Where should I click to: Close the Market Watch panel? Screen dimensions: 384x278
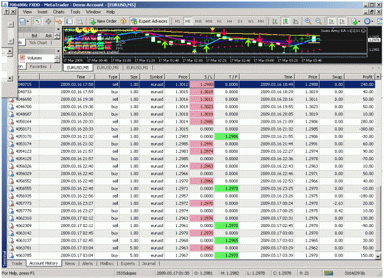(58, 29)
